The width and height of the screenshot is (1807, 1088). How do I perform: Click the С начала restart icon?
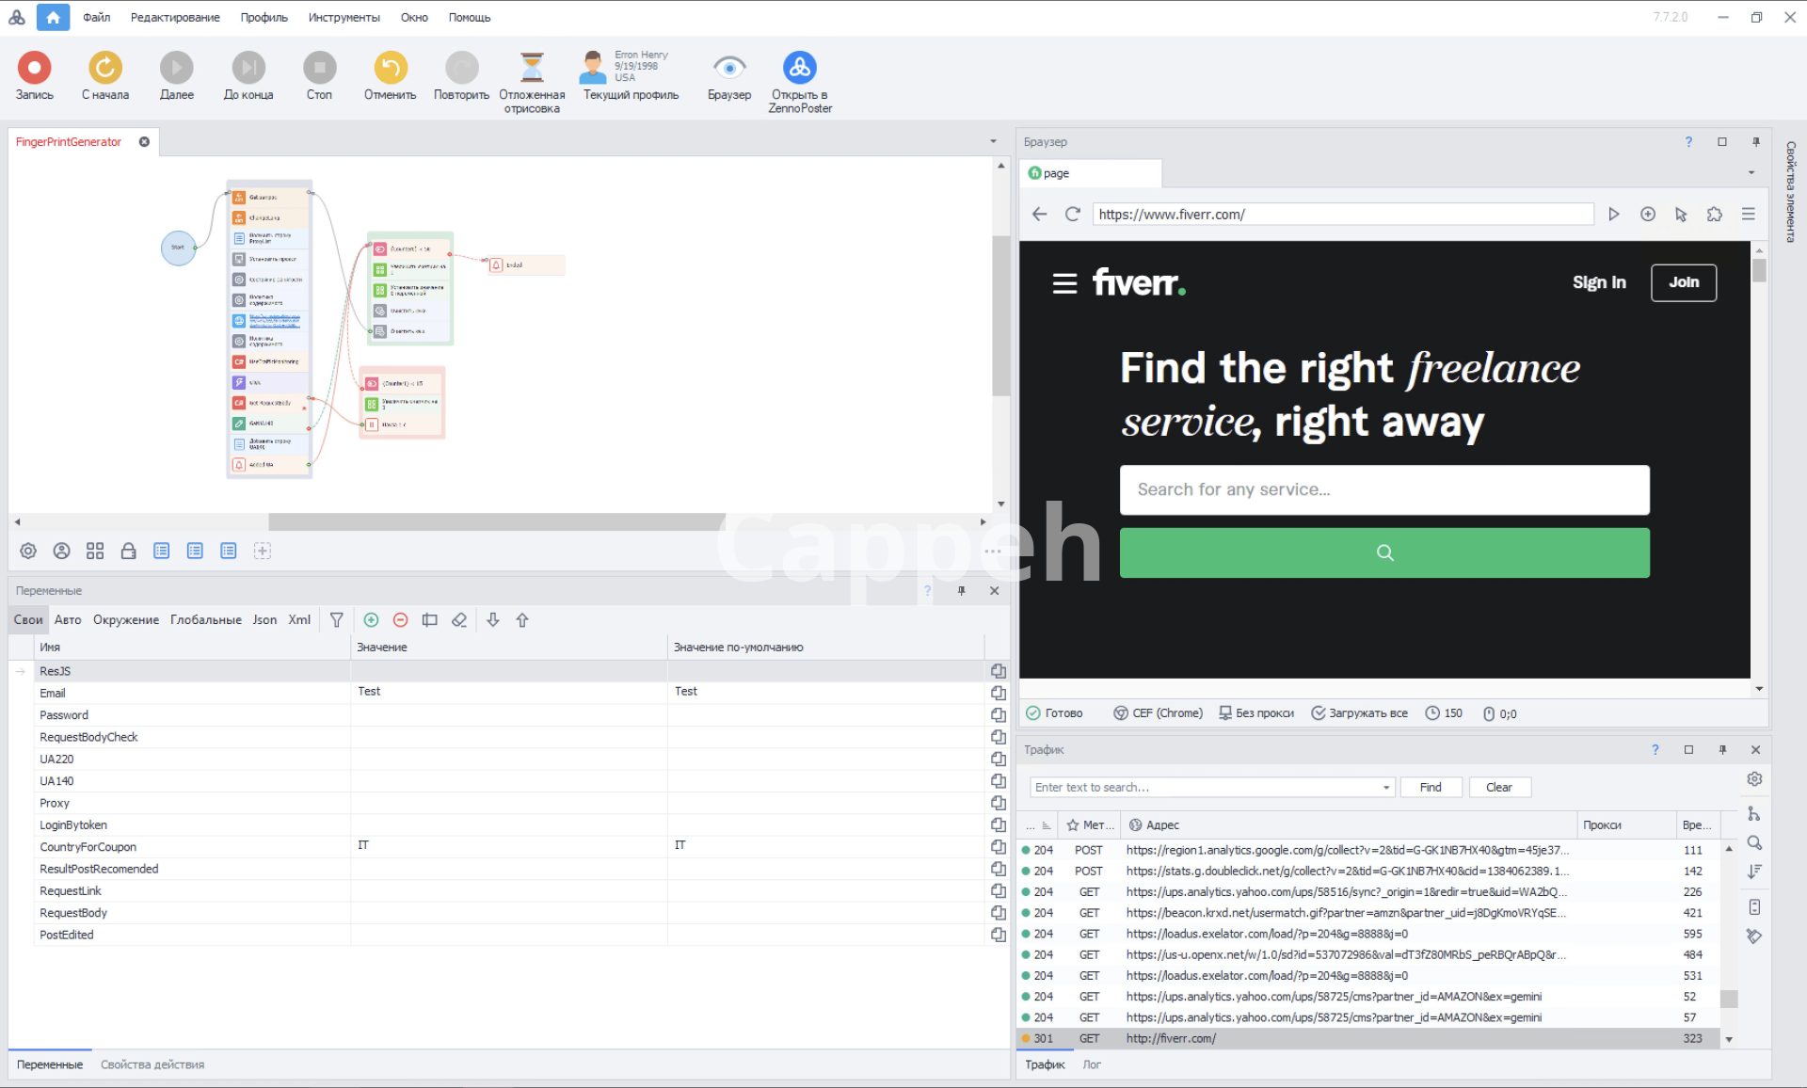[x=105, y=68]
